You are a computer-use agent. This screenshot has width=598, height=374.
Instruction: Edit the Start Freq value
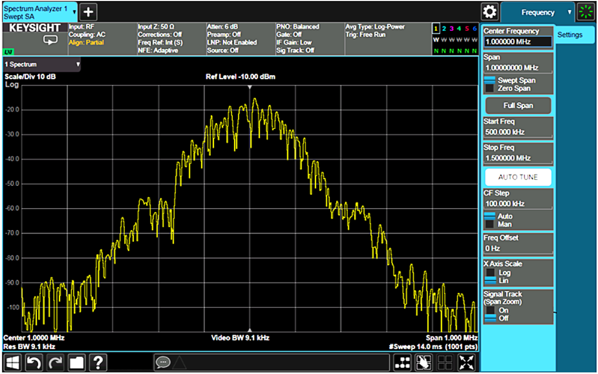pos(518,132)
